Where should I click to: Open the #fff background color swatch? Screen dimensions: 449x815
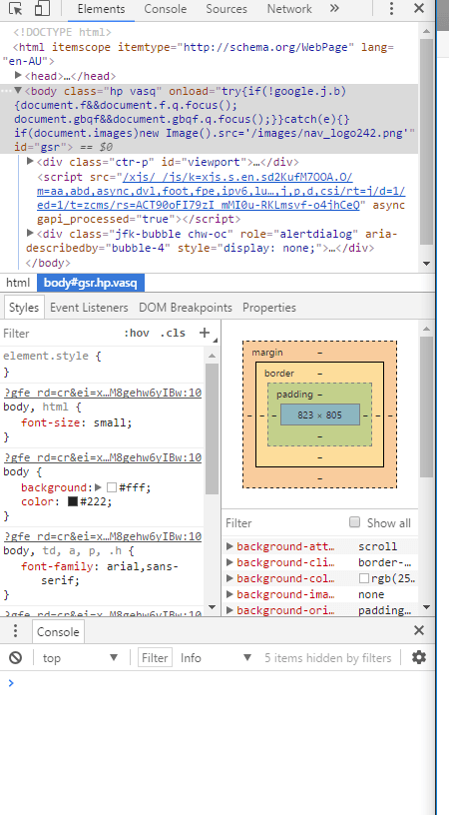coord(112,487)
